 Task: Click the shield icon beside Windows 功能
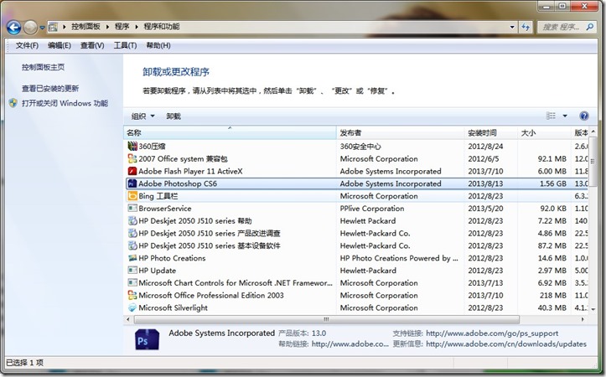[x=13, y=103]
